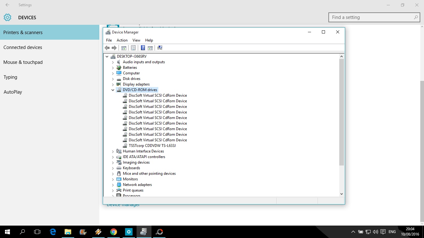Select the TSSTcorp CDDVDW TS-L633J drive
The height and width of the screenshot is (238, 424).
(x=152, y=145)
